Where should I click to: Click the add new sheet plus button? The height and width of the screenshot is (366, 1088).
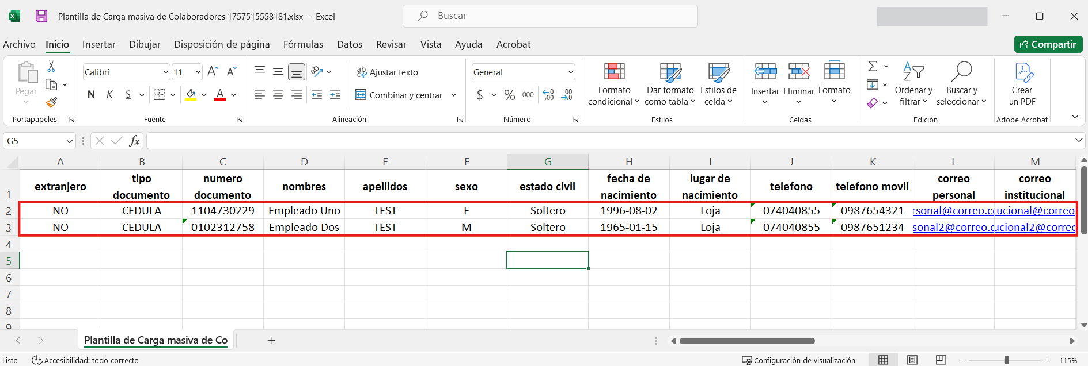click(x=271, y=340)
